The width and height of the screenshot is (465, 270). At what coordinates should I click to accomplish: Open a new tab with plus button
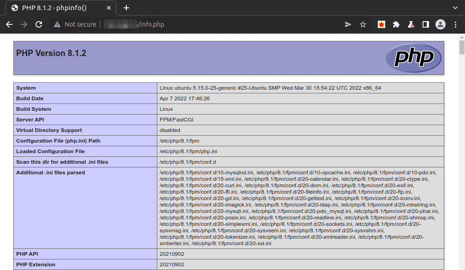coord(126,8)
